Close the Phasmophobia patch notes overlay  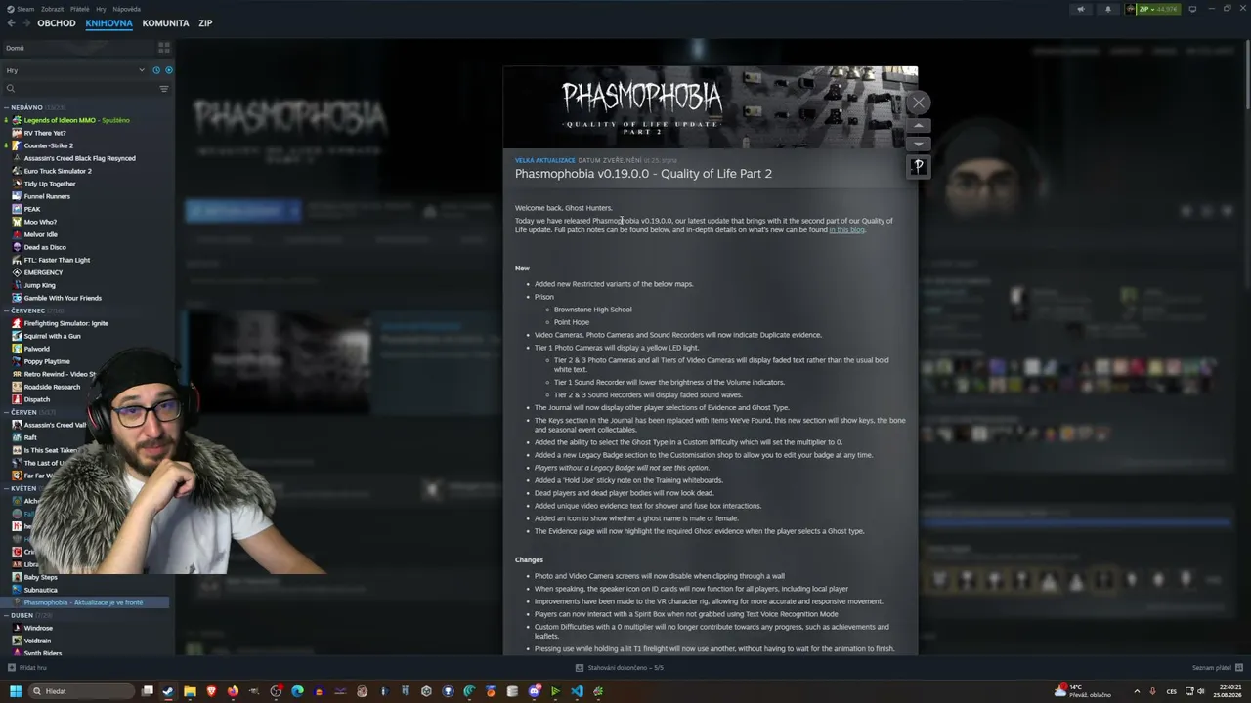918,103
